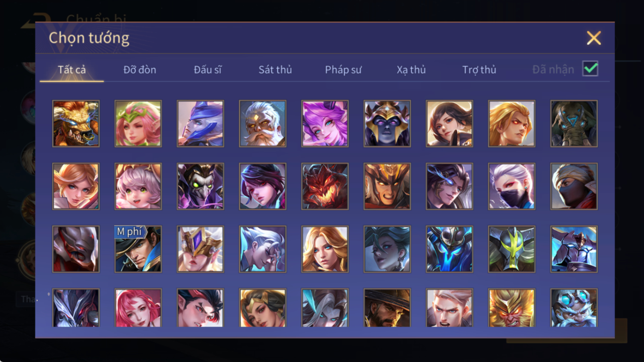This screenshot has width=644, height=362.
Task: Pick the purple-haired girl hero portrait
Action: coord(325,124)
